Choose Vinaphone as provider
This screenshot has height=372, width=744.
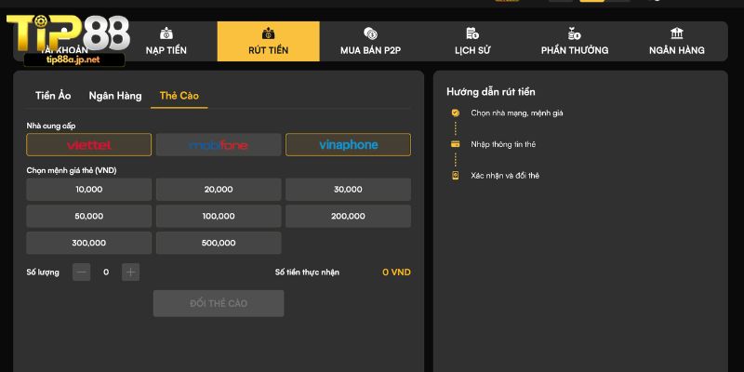click(348, 145)
